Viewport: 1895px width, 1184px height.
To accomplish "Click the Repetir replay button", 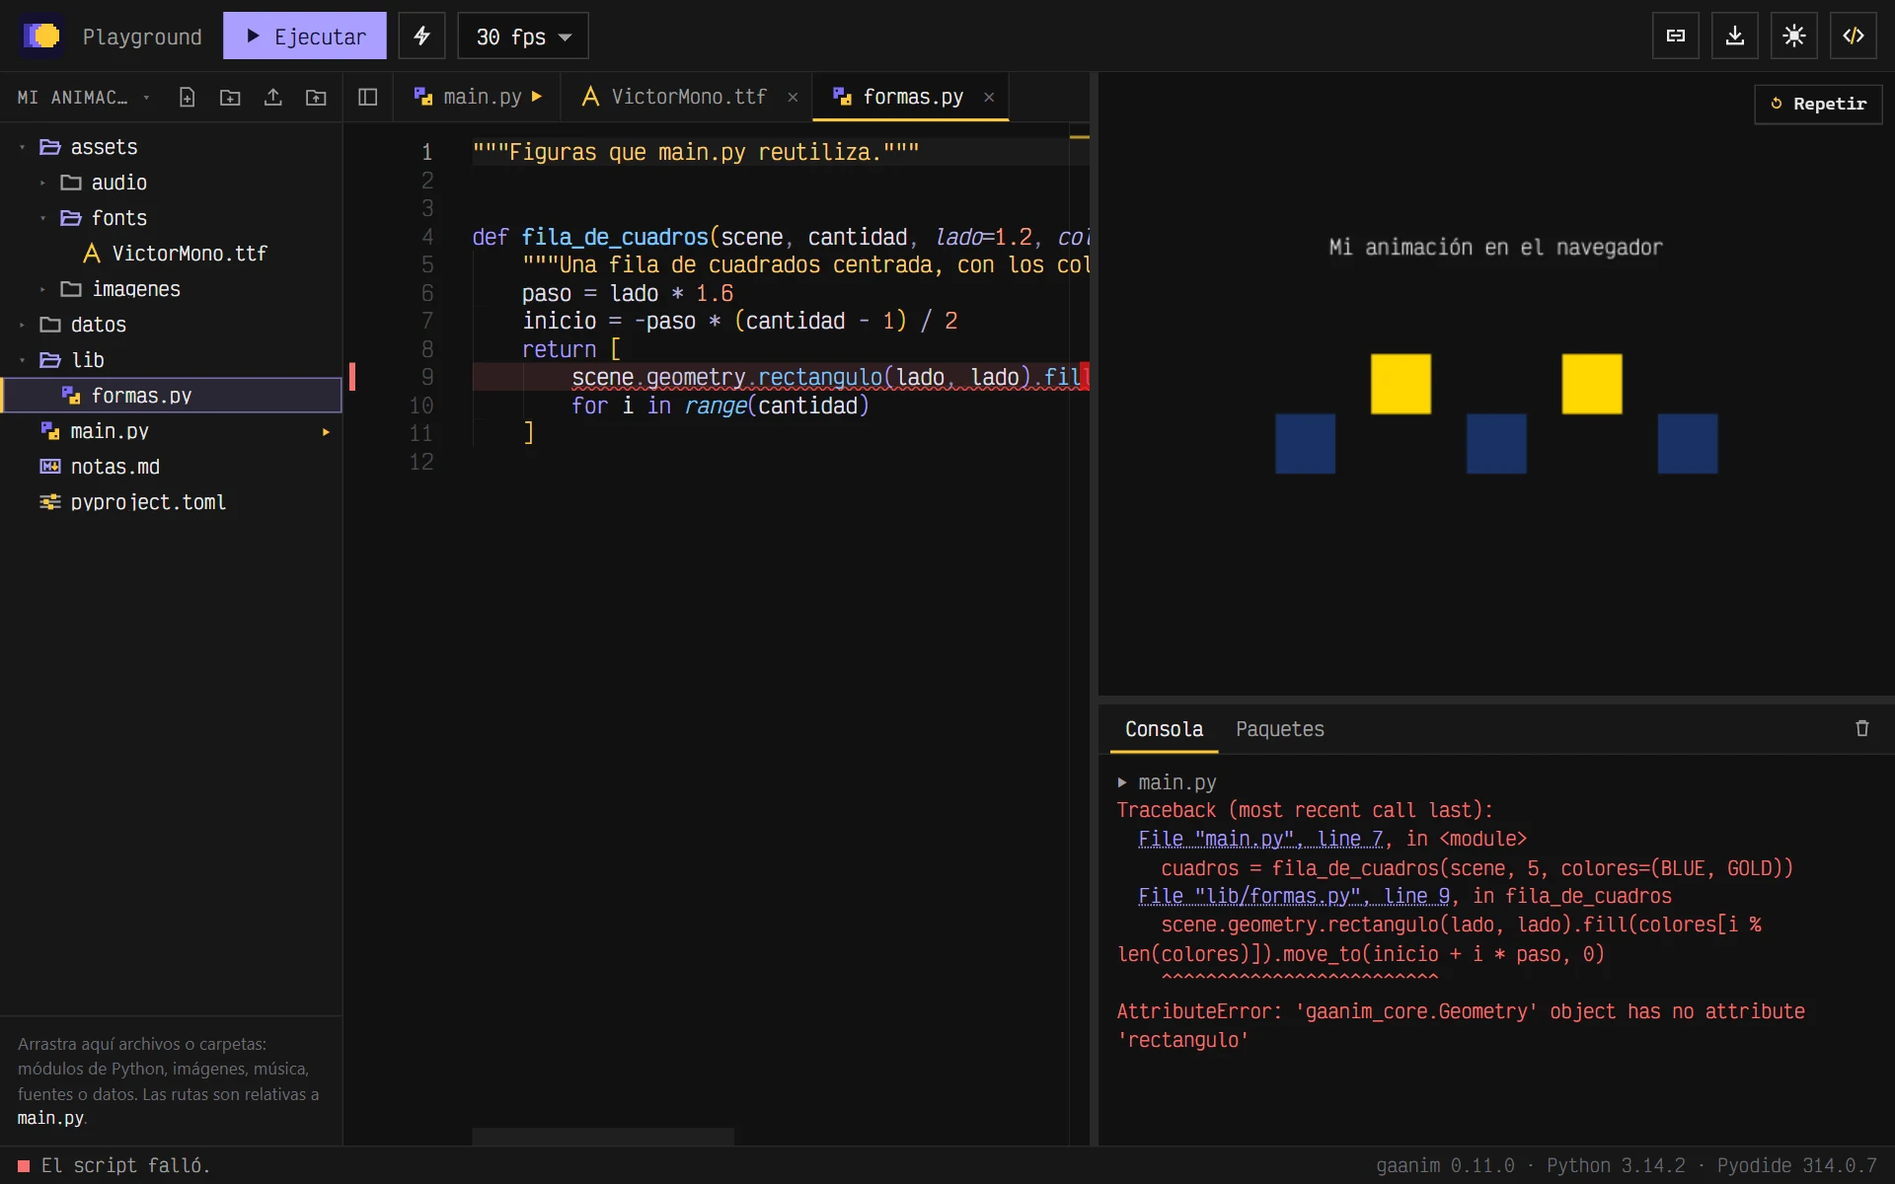I will click(1818, 104).
